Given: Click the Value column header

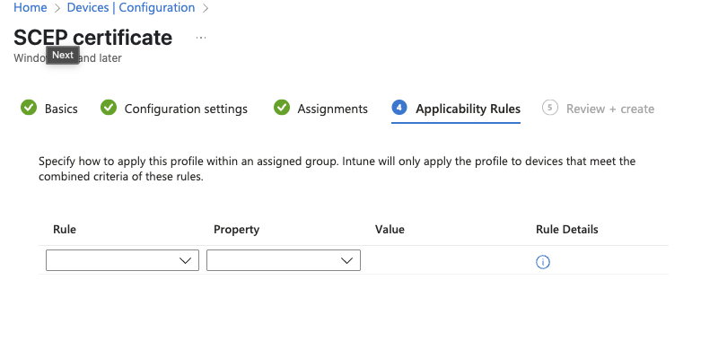Looking at the screenshot, I should point(390,230).
